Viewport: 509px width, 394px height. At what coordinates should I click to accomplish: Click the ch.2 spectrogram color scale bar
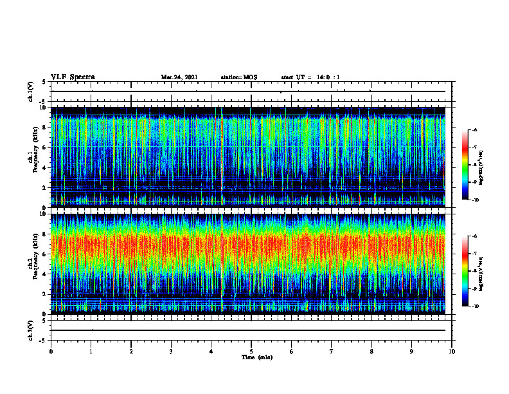click(x=465, y=271)
